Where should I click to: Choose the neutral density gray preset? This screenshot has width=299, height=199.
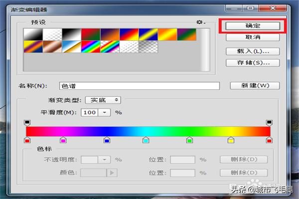[149, 46]
